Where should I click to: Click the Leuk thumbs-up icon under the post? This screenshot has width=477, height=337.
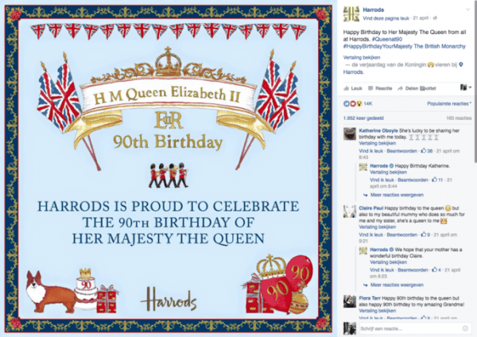(346, 88)
